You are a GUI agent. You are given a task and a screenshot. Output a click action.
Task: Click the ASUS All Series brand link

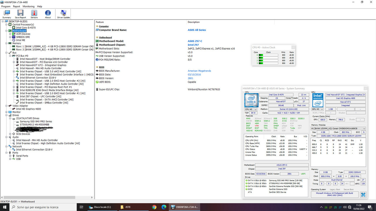197,30
